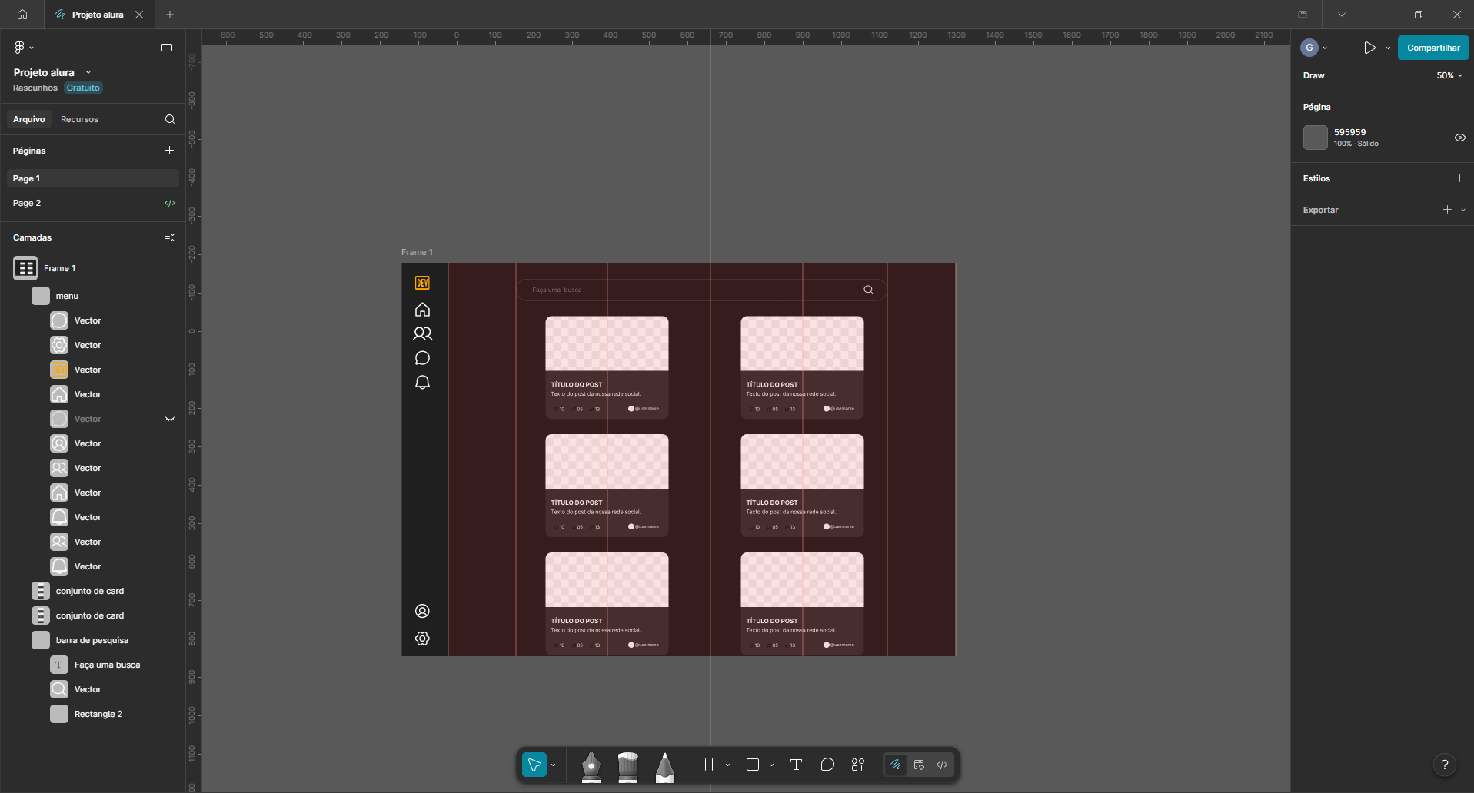Expand the Frame tool options chevron

tap(727, 765)
